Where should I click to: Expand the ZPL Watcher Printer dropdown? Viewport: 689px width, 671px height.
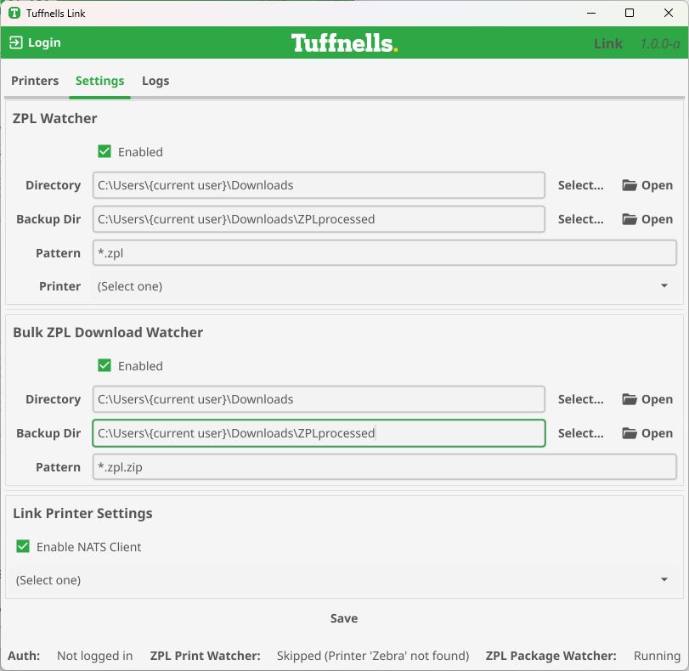[x=664, y=286]
